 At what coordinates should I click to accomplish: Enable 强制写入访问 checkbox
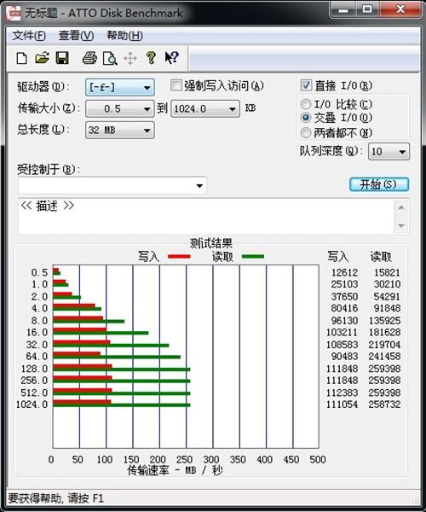pyautogui.click(x=176, y=85)
